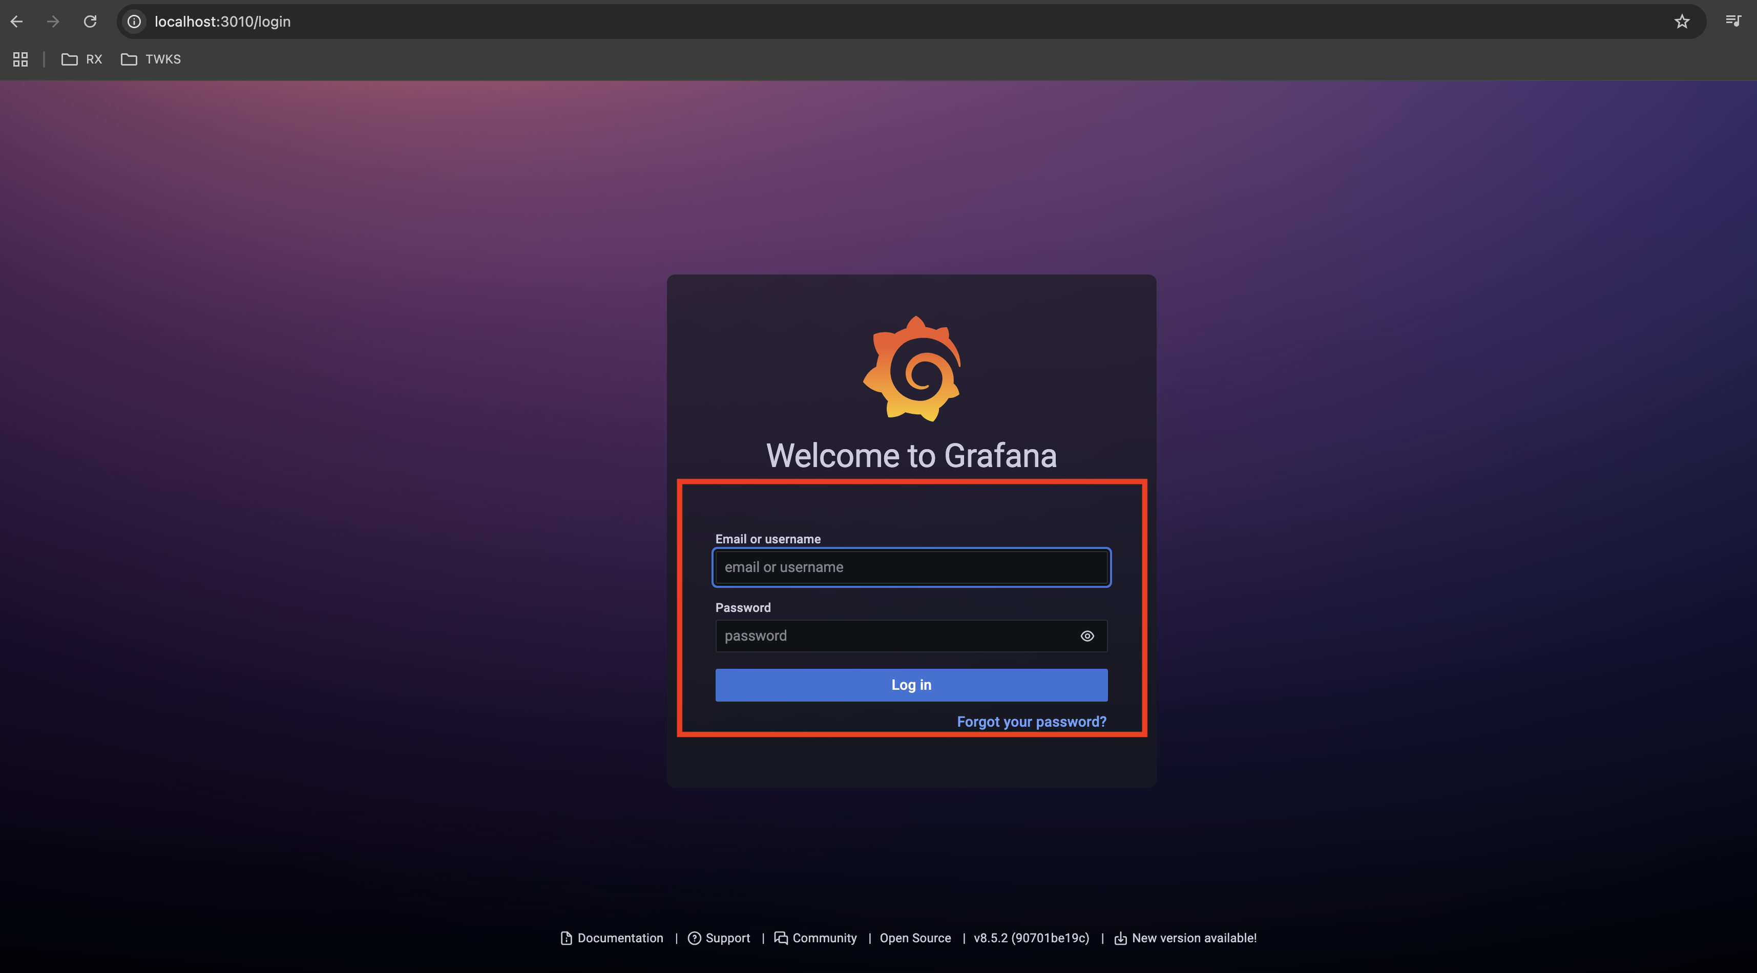Open the TWKS bookmarks folder

(x=151, y=59)
